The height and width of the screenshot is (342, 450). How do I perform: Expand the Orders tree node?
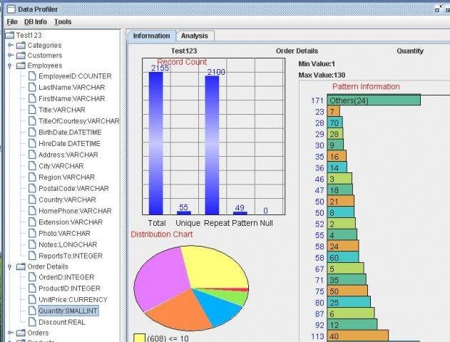10,333
